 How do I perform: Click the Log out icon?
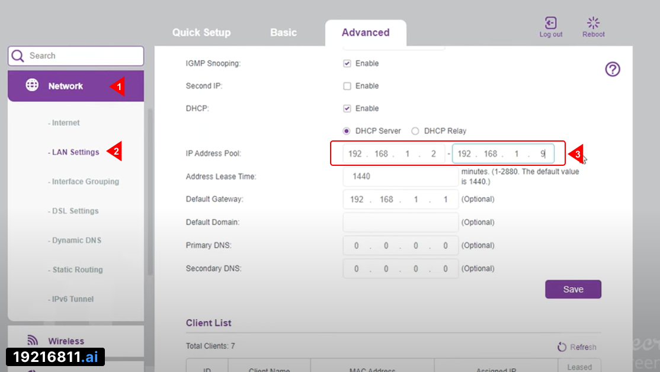[x=550, y=23]
